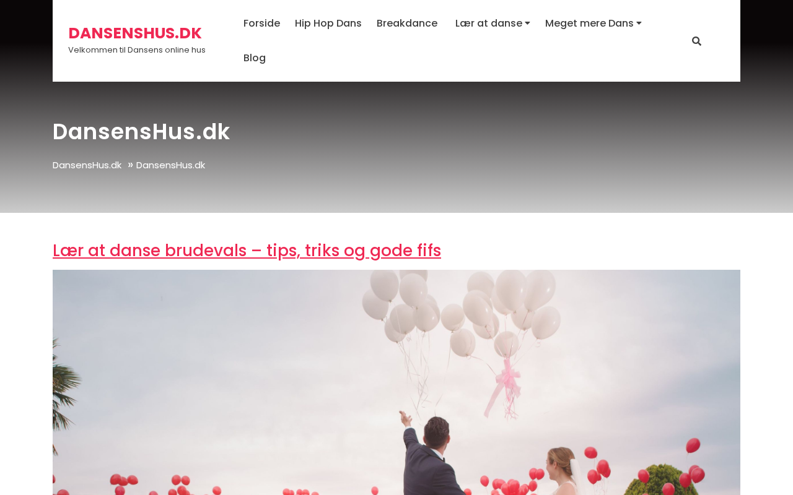Screen dimensions: 793x495
Task: Open the Blog menu item
Action: [255, 58]
